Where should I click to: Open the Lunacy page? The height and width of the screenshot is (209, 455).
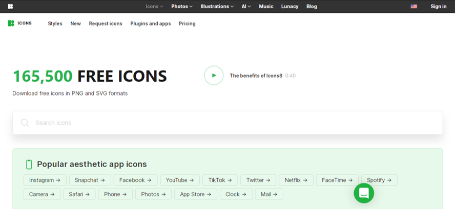point(289,6)
